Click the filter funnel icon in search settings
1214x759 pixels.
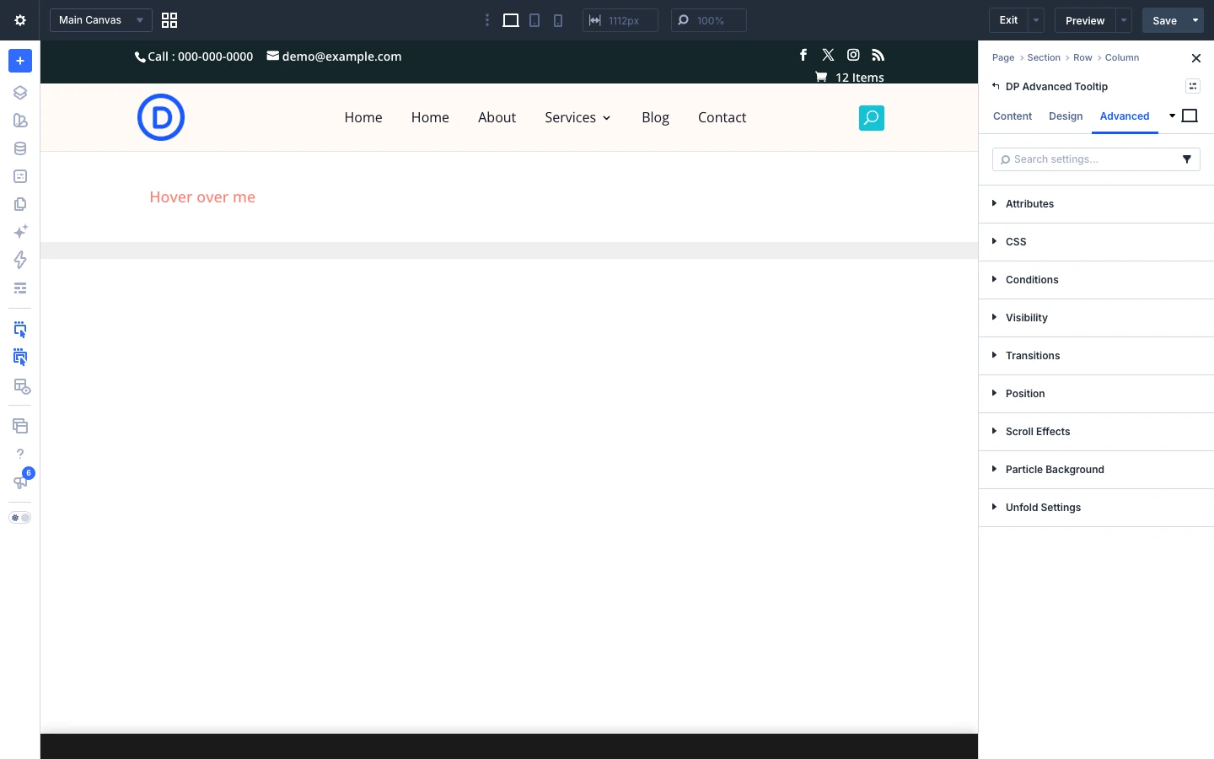[1187, 159]
